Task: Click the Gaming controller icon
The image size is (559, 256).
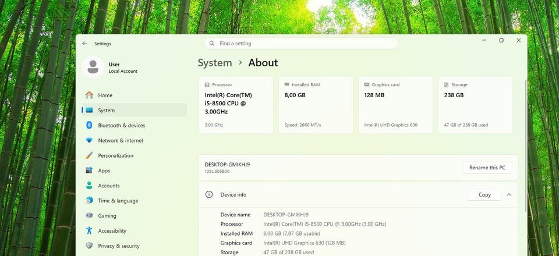Action: pos(89,215)
